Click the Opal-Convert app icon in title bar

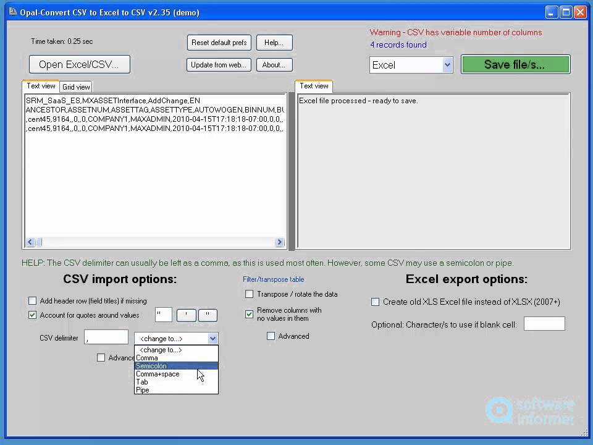[x=12, y=12]
